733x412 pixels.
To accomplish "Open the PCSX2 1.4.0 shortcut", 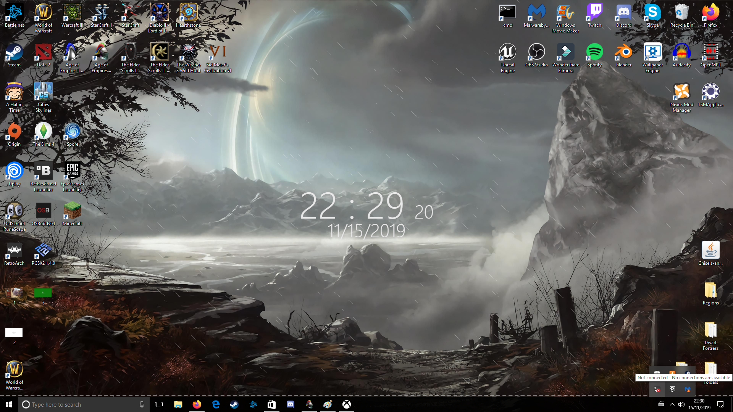I will pos(44,254).
